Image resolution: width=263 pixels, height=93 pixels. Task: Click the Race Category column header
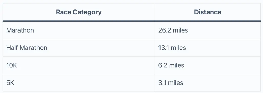[79, 12]
